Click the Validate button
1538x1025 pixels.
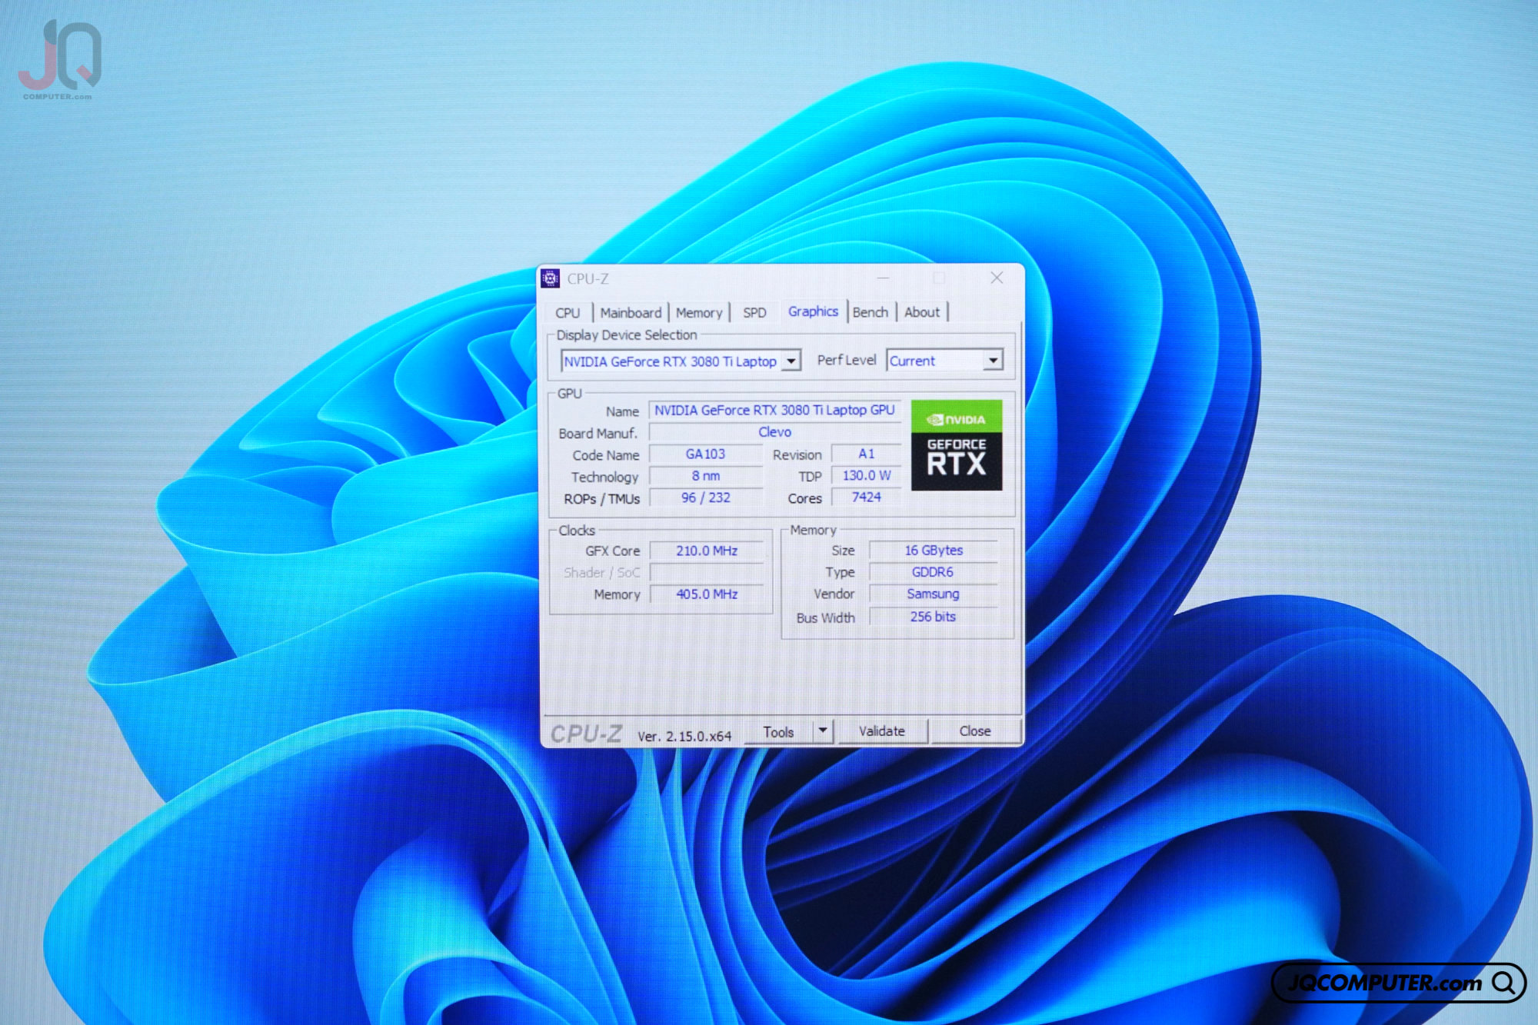coord(882,731)
